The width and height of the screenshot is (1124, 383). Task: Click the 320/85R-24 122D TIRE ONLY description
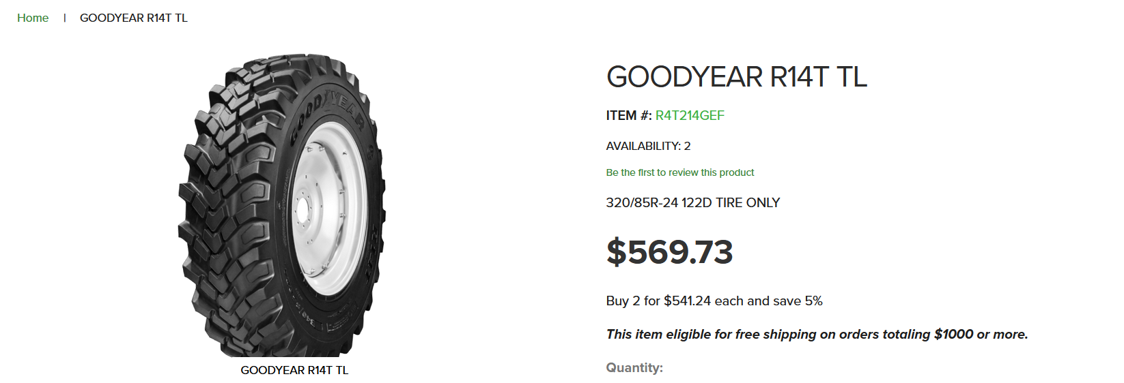[x=693, y=202]
